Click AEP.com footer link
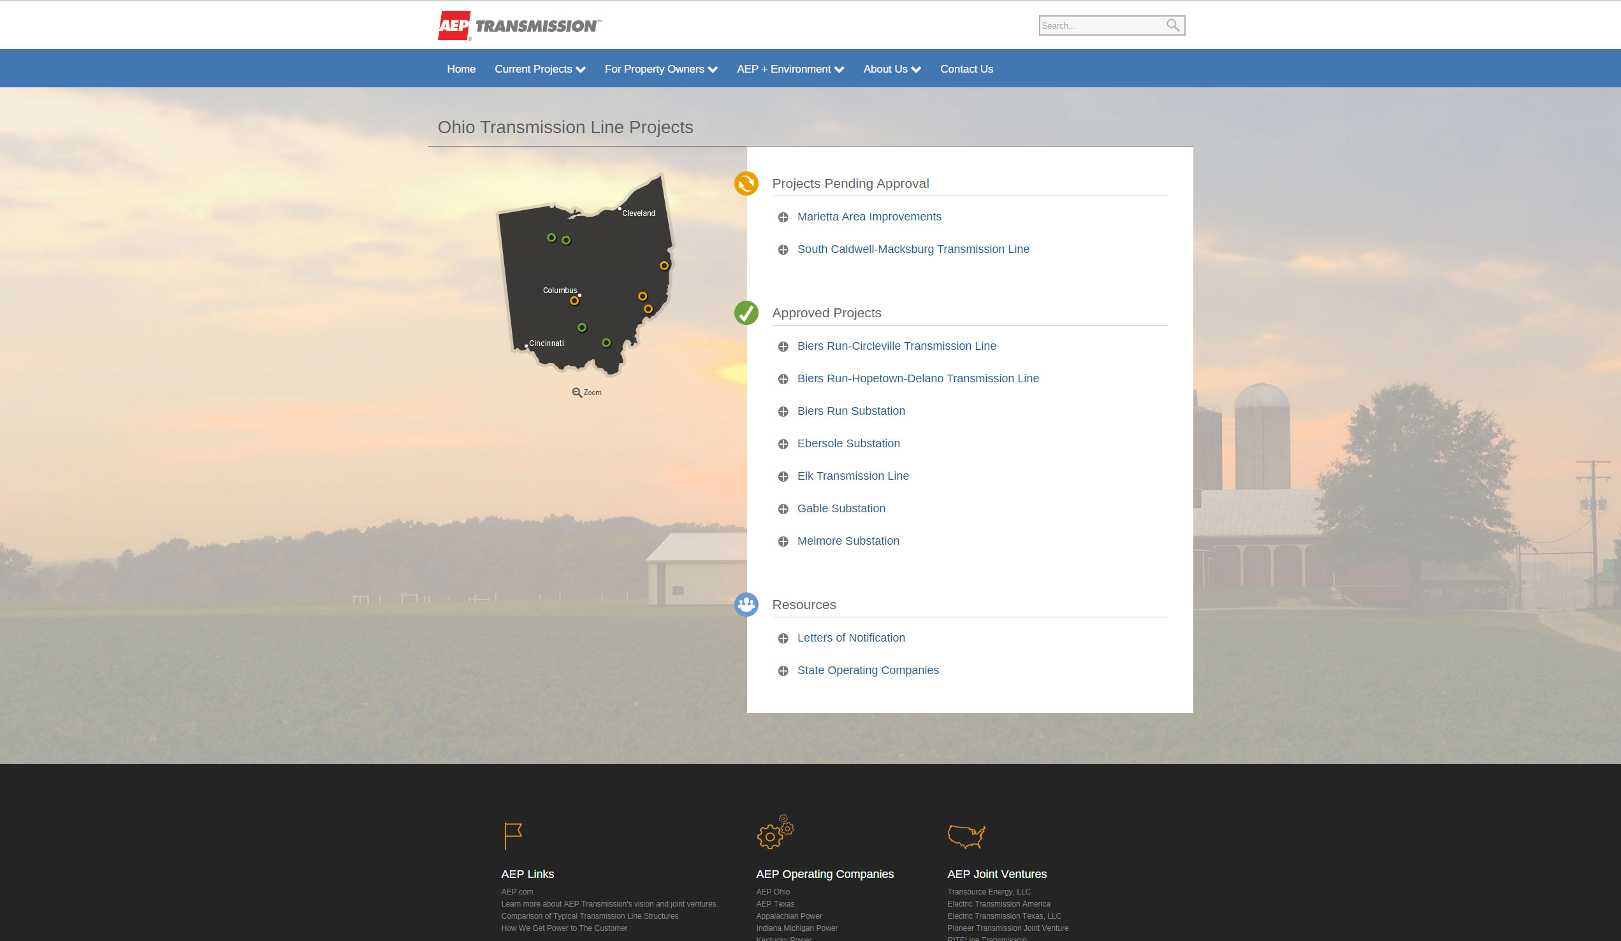The height and width of the screenshot is (941, 1621). 516,891
